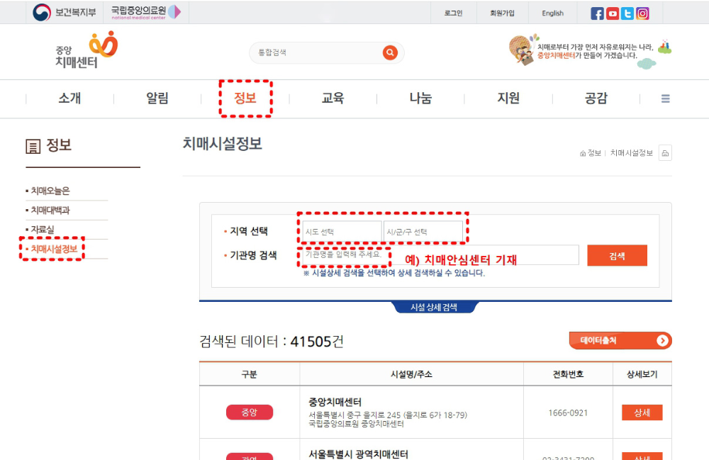709x460 pixels.
Task: Open the 나눔 menu
Action: coord(420,99)
